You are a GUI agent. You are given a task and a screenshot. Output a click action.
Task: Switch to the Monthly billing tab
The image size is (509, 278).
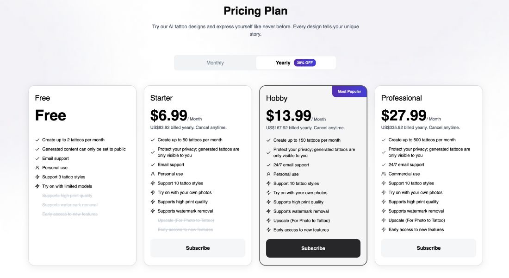215,63
